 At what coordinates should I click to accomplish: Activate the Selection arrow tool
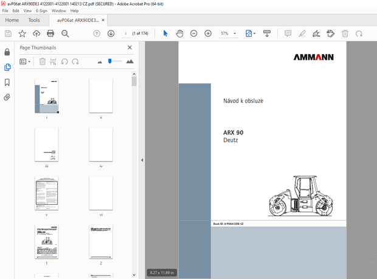click(165, 34)
